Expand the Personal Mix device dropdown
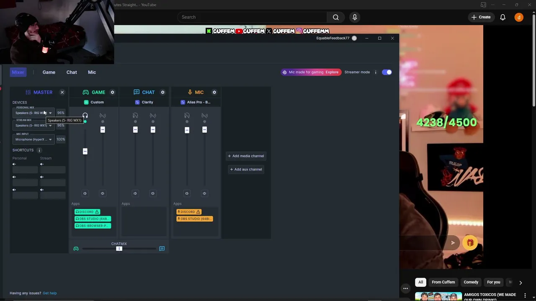 pos(33,113)
